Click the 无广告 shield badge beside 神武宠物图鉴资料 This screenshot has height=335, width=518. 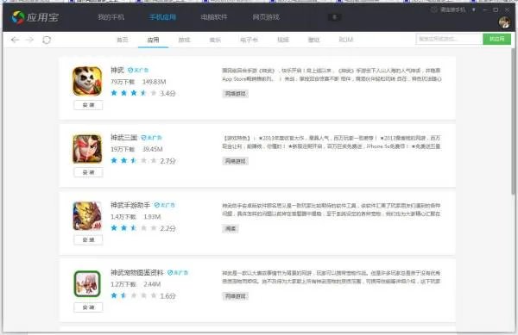[x=178, y=273]
